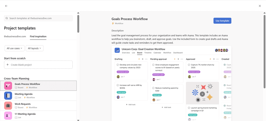Click Company goal tag on Capture 7% card
Image resolution: width=266 pixels, height=121 pixels.
[x=194, y=72]
